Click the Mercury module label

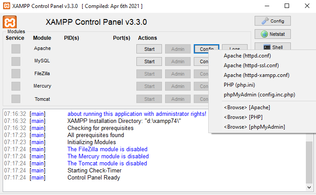42,86
